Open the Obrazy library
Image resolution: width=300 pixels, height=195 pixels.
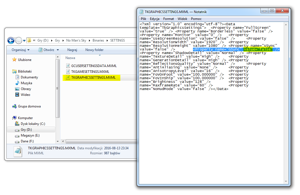[x=26, y=89]
